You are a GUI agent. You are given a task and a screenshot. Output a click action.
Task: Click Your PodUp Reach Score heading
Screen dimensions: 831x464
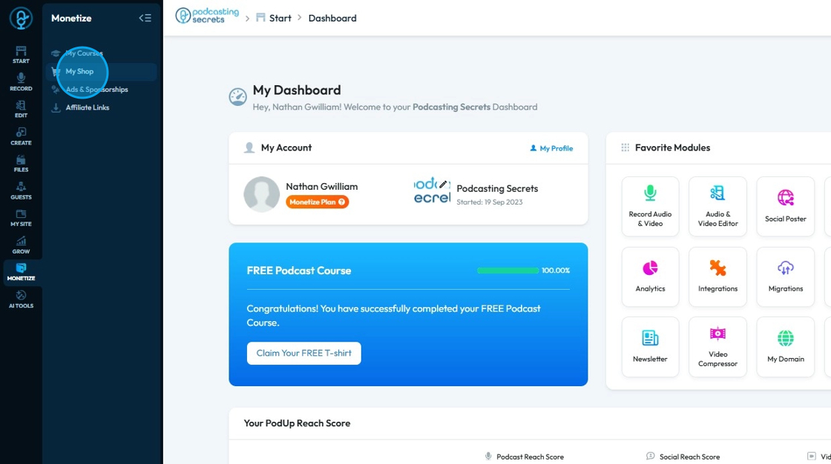[297, 423]
